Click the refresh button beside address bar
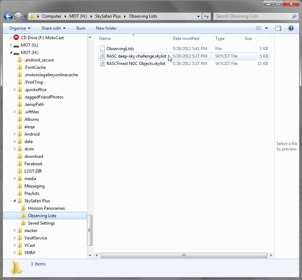This screenshot has width=302, height=280. (207, 16)
